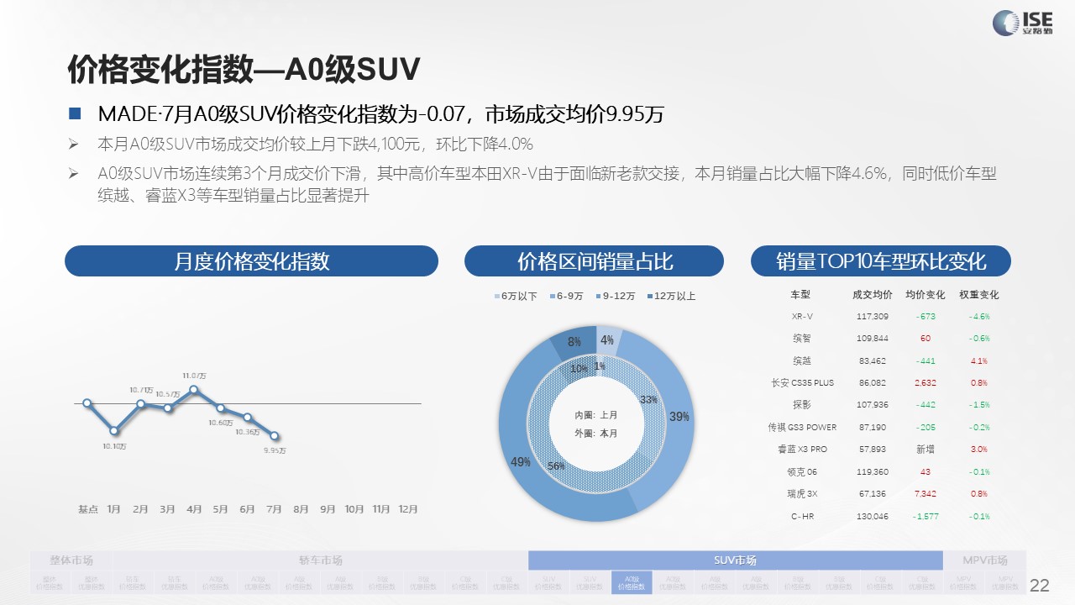
Task: Open the MPV价格指数 sub-tab
Action: pos(963,582)
